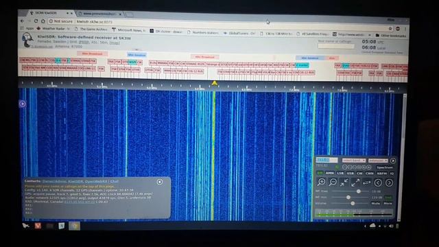Click the frequency entry field
The width and height of the screenshot is (439, 247).
(327, 160)
